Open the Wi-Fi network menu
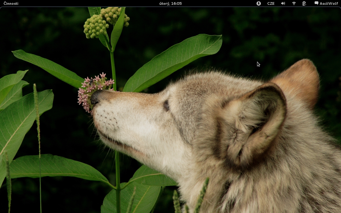Screen dimensions: 341x213 coord(294,3)
